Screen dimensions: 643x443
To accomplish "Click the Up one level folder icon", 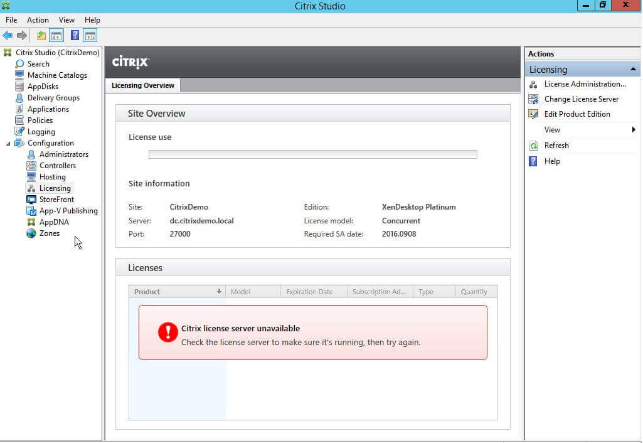I will [x=41, y=36].
